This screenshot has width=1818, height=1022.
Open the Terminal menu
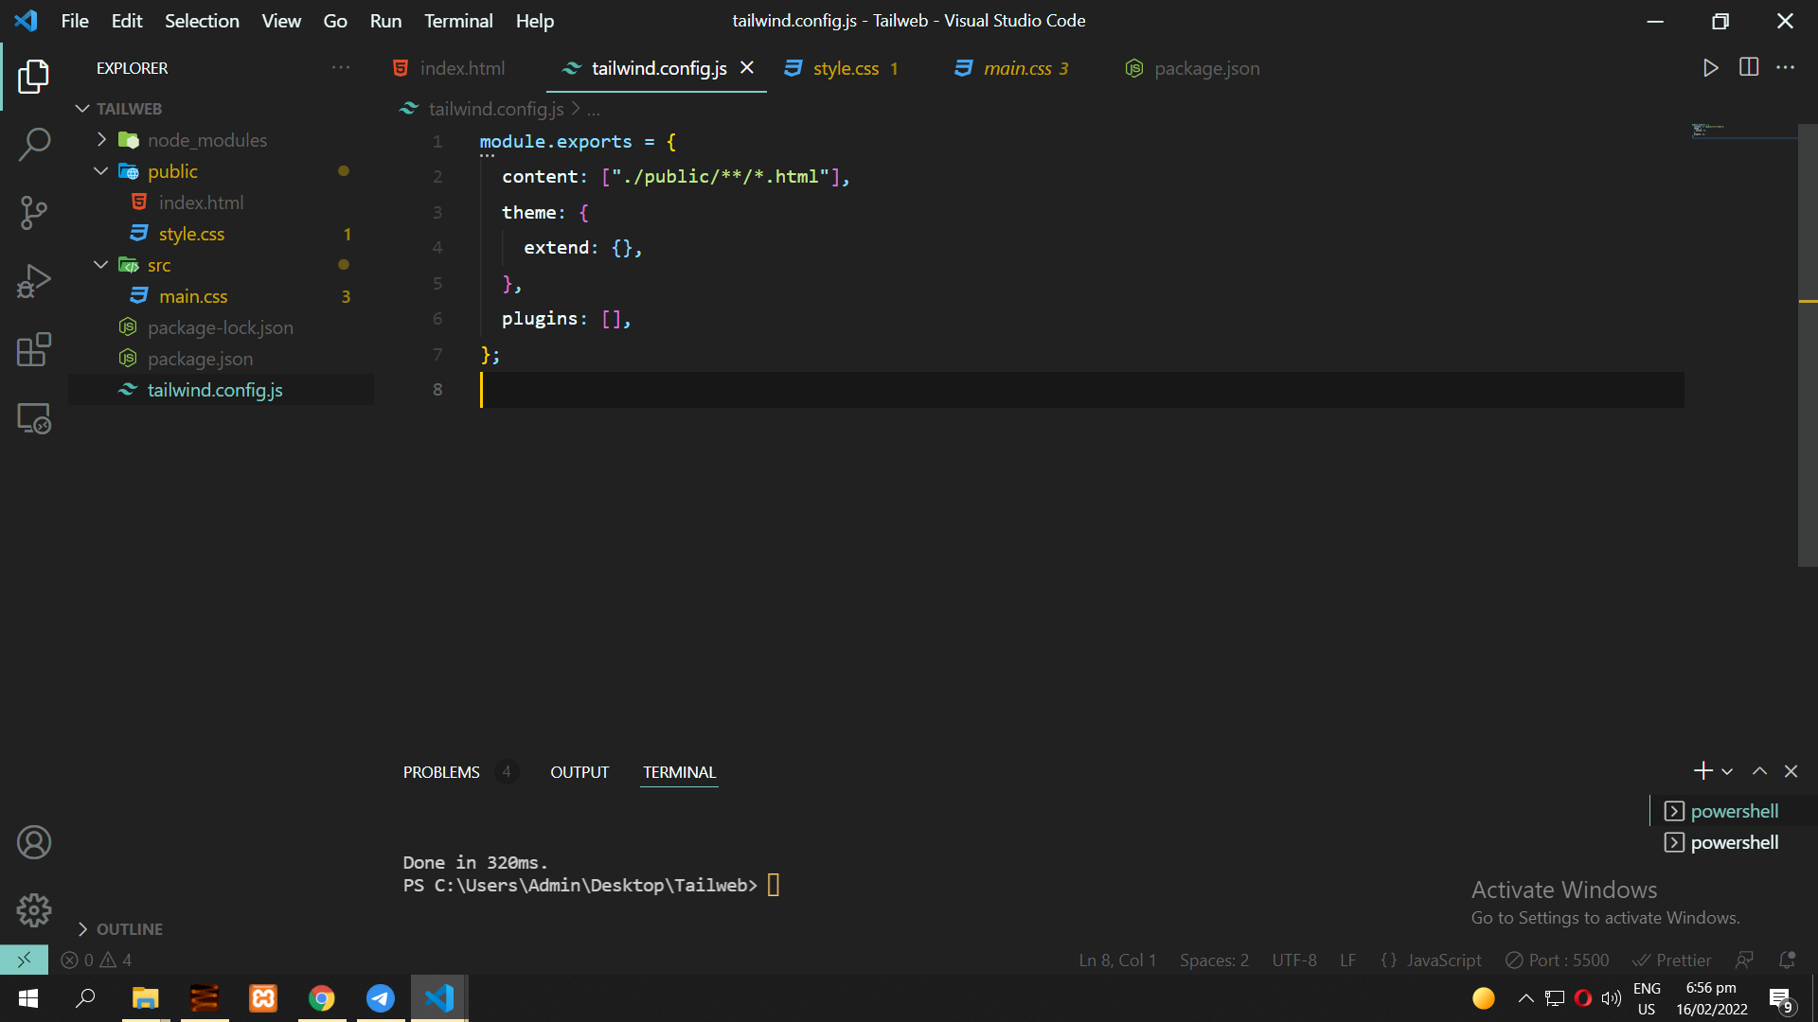point(458,20)
